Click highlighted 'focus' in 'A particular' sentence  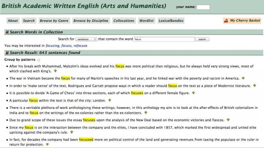(x=33, y=101)
